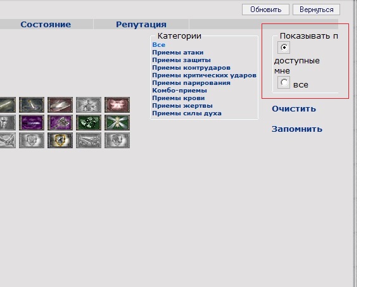The image size is (368, 287).
Task: Select the purple glowing sword skill icon
Action: (x=32, y=122)
